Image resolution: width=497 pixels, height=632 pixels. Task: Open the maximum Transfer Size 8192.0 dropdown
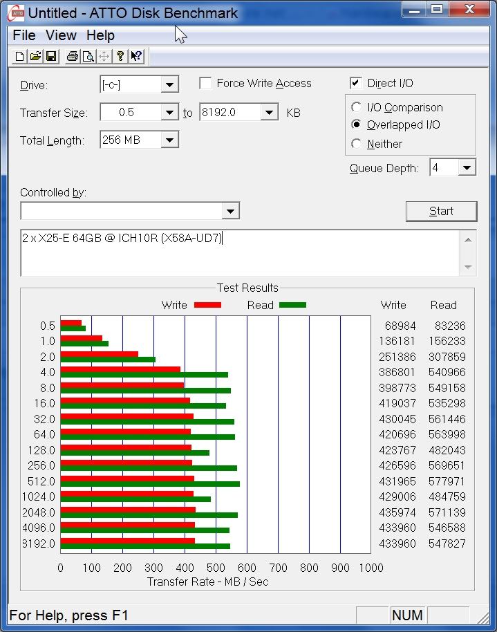(270, 113)
